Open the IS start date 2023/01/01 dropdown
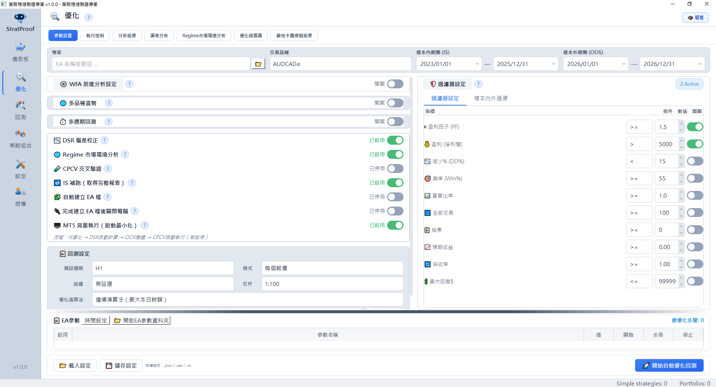Viewport: 716px width, 387px height. point(449,64)
